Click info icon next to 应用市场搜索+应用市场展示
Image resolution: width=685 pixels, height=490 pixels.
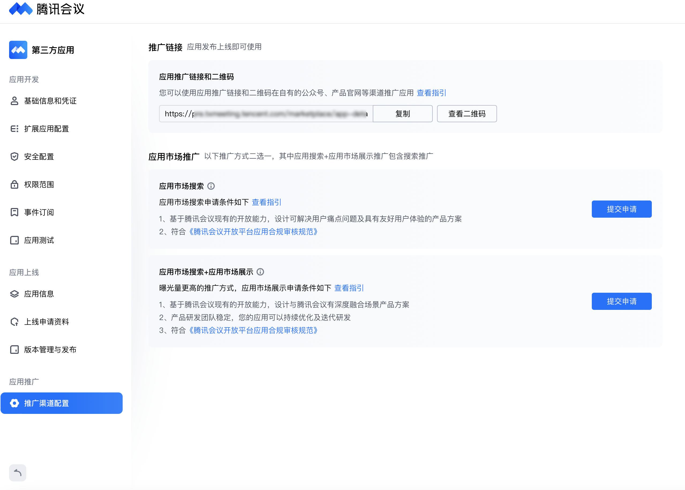(x=260, y=272)
